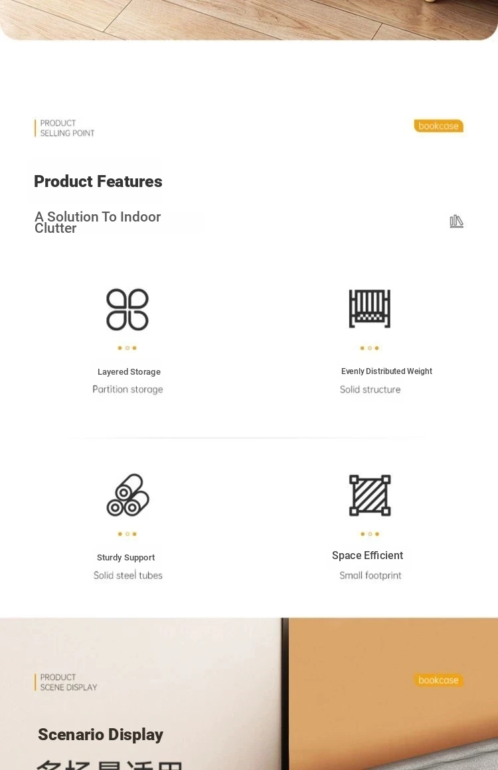This screenshot has height=770, width=498.
Task: Select the Layered Storage label
Action: click(129, 372)
